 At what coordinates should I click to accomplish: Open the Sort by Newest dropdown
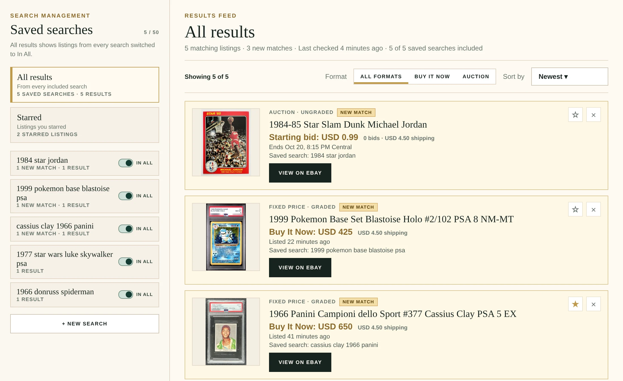pyautogui.click(x=569, y=77)
